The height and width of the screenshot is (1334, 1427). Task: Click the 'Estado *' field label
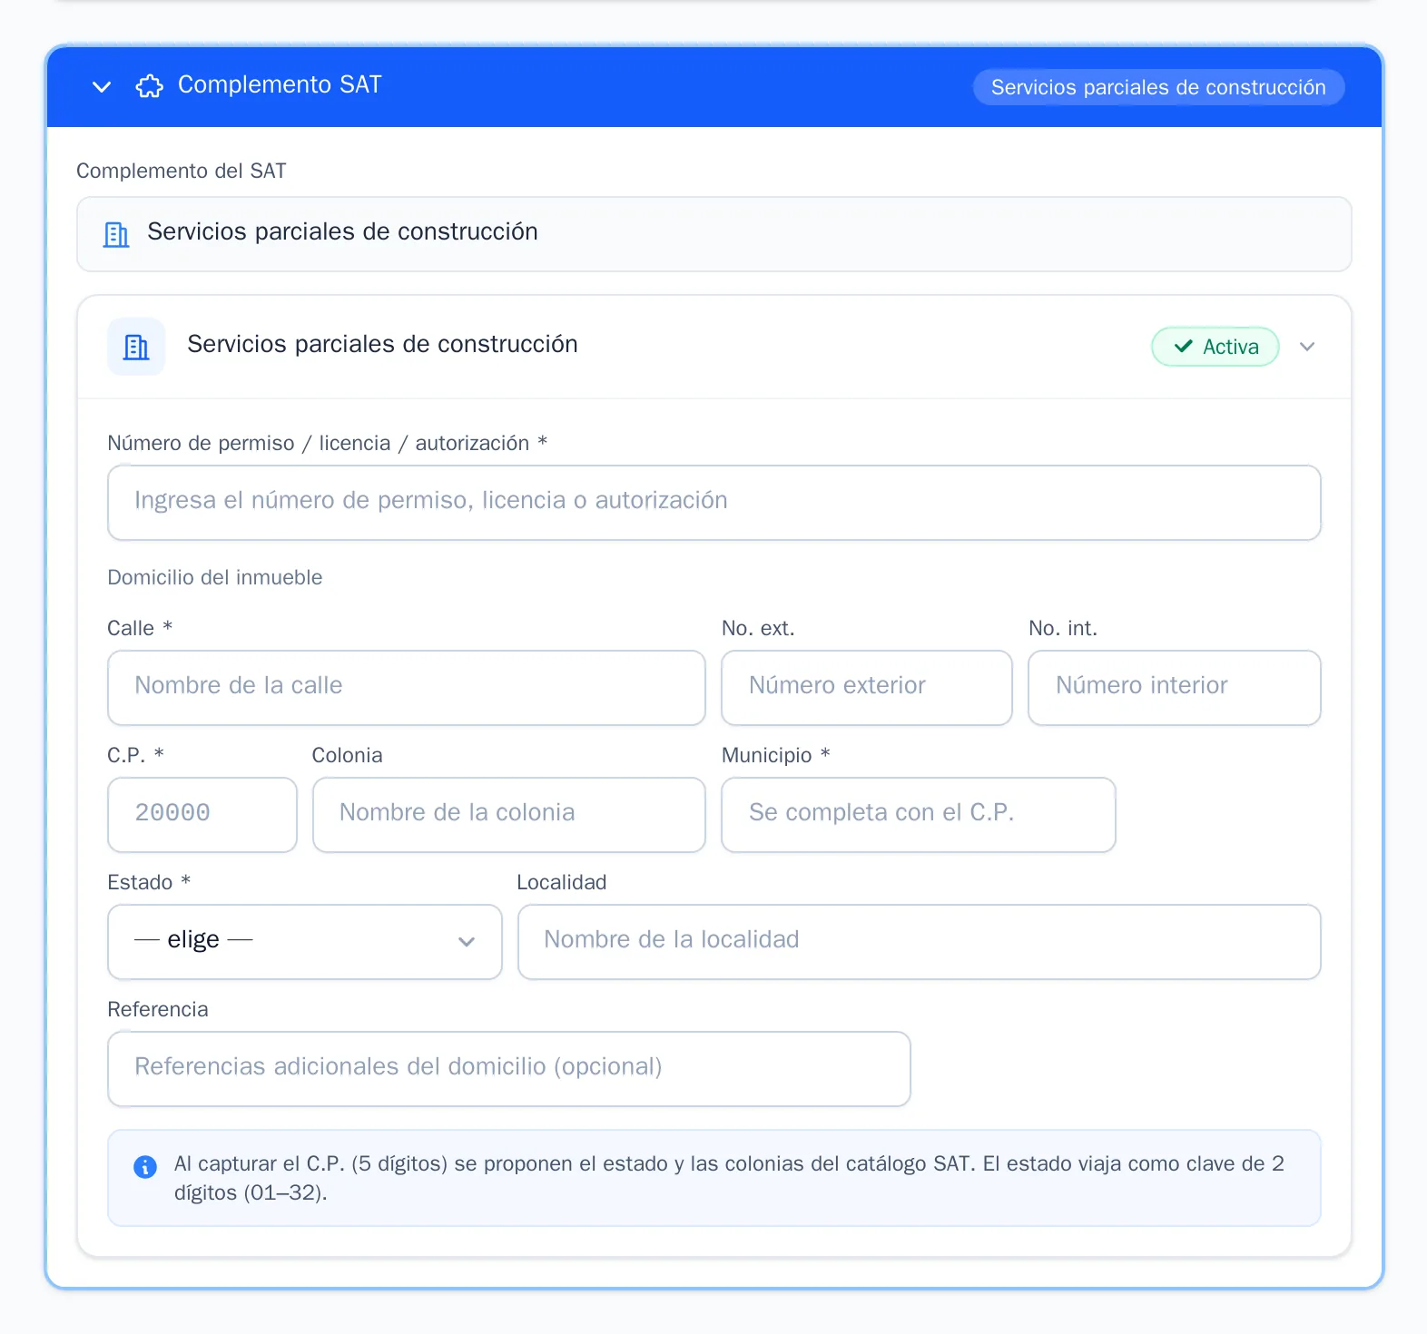[x=149, y=882]
